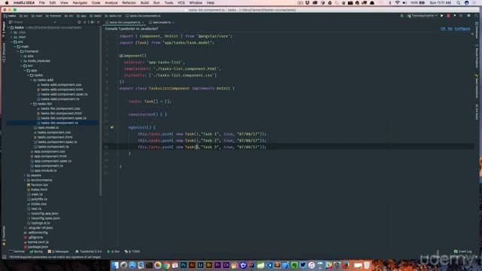Open the VCS menu
This screenshot has width=482, height=271.
point(181,3)
